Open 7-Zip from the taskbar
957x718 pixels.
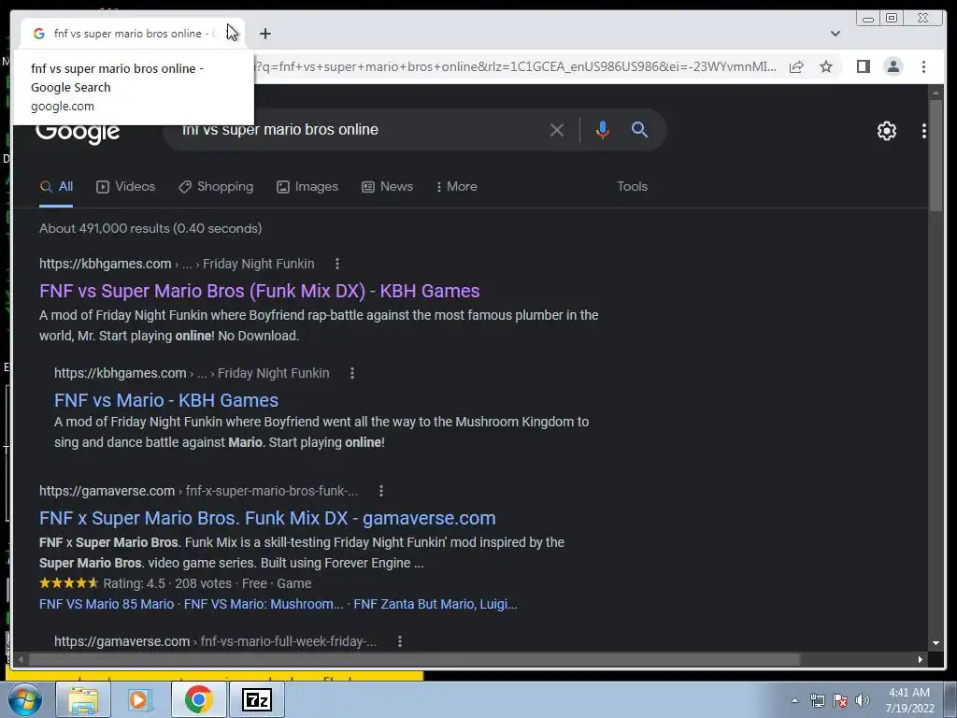[x=256, y=699]
